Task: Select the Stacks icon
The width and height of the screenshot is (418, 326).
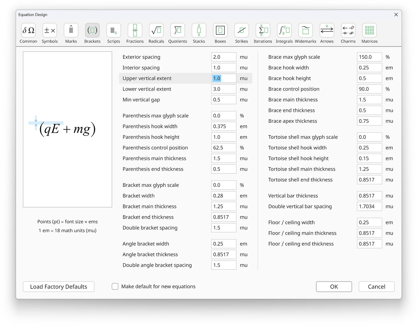Action: click(x=199, y=33)
